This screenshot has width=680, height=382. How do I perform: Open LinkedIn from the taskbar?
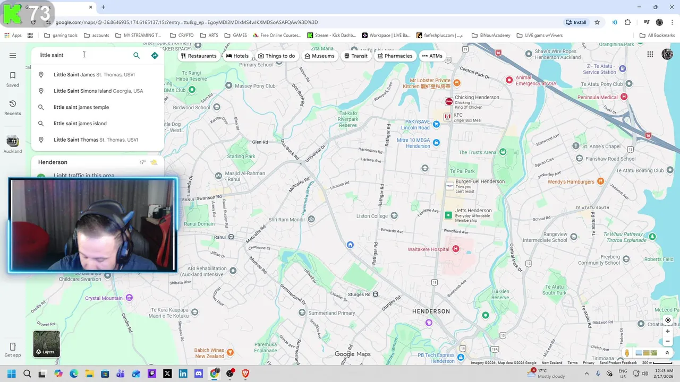click(183, 374)
